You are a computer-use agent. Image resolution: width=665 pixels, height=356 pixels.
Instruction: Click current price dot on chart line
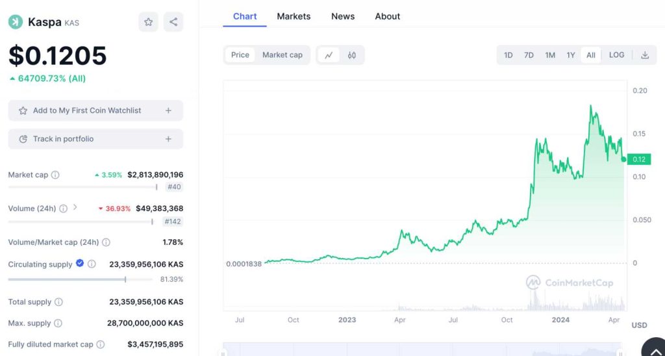623,160
